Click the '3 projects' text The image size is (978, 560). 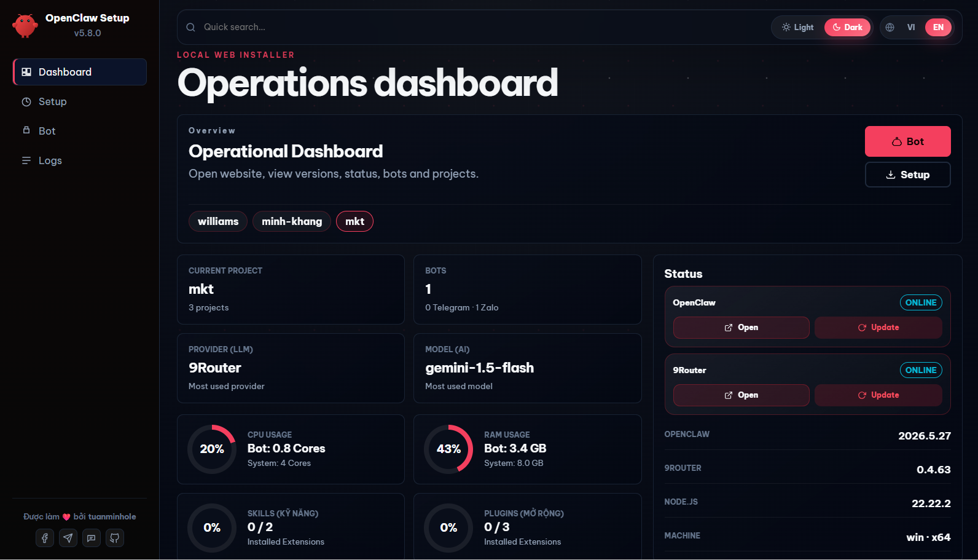pyautogui.click(x=209, y=307)
